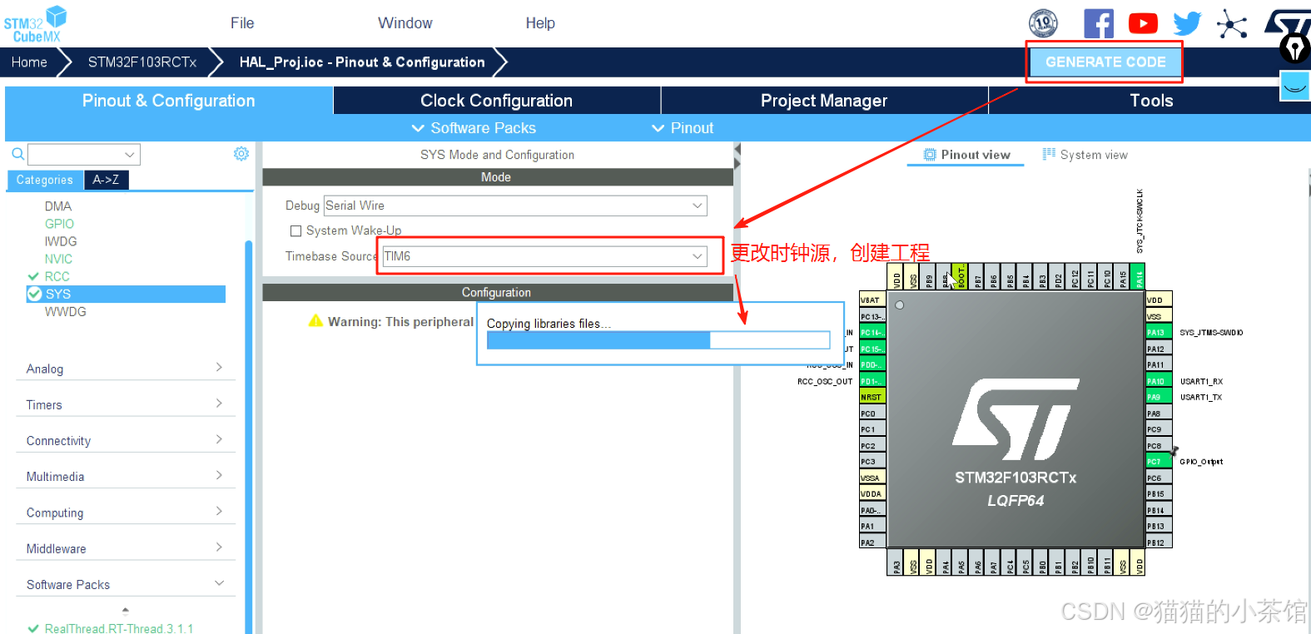The width and height of the screenshot is (1311, 634).
Task: Open the Timebase Source TIM6 dropdown
Action: coord(544,256)
